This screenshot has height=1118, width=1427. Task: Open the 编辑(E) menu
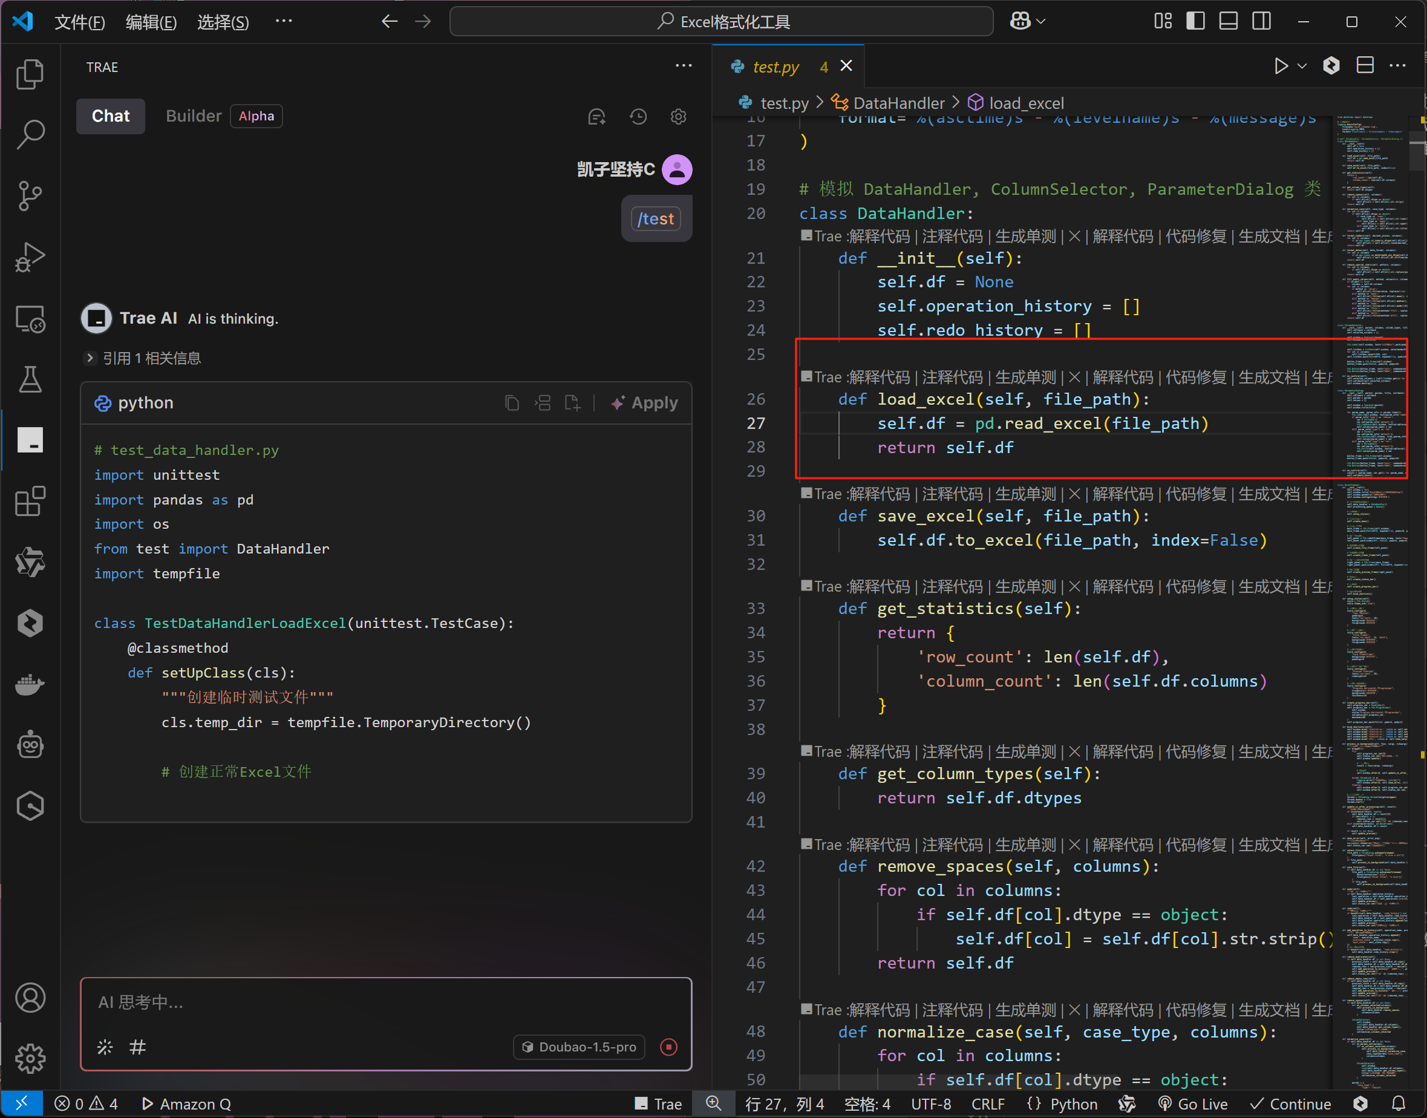(x=151, y=22)
